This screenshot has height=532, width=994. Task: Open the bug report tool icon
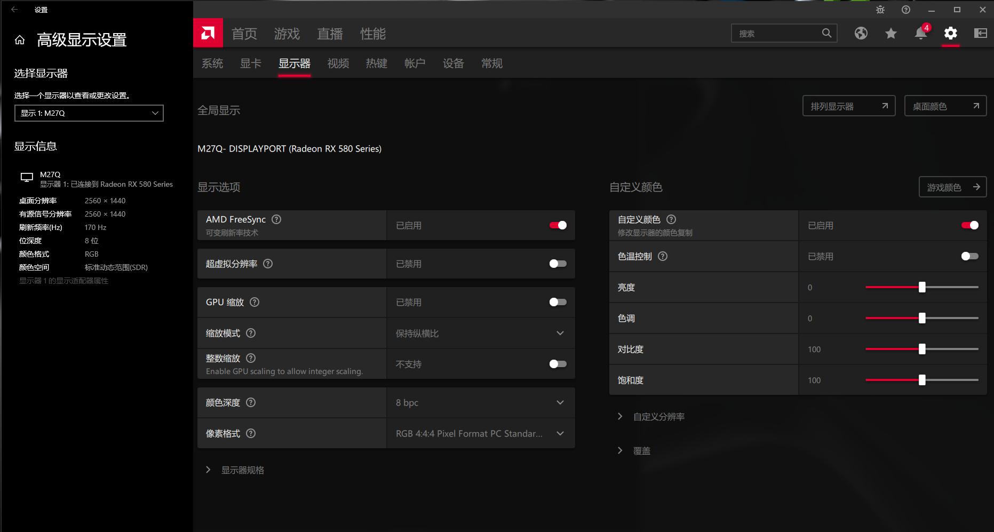pos(880,10)
